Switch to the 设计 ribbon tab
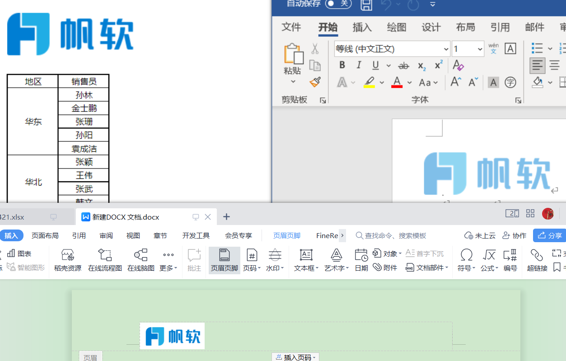 click(x=431, y=28)
